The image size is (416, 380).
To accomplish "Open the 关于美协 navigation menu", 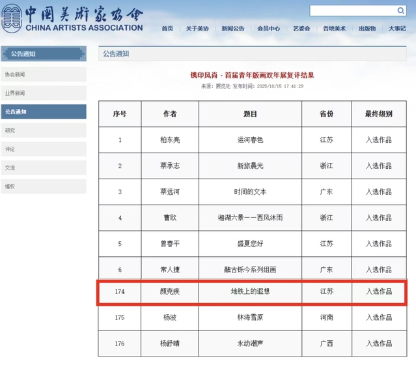I will coord(197,29).
